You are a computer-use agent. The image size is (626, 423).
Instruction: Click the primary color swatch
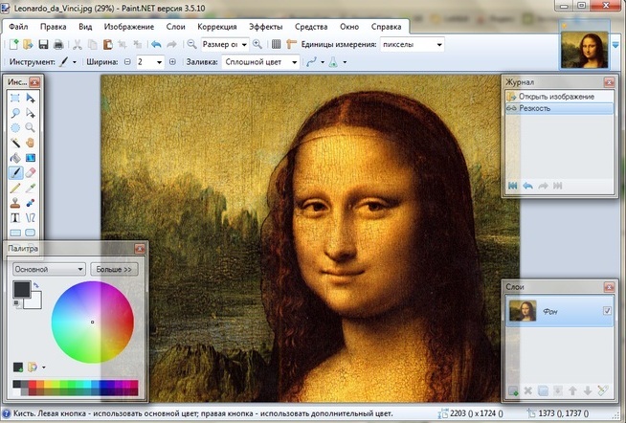(22, 289)
